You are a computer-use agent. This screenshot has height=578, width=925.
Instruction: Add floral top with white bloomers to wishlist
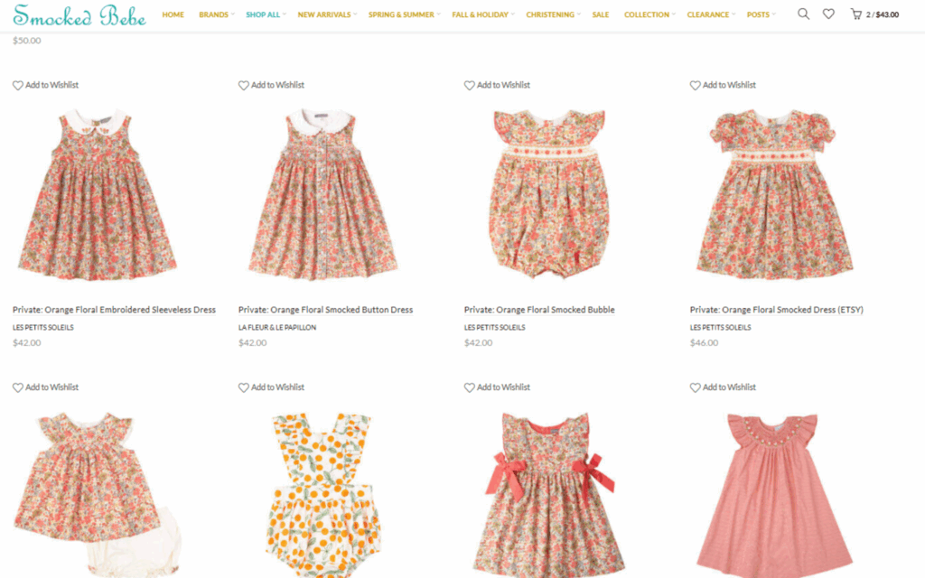click(45, 387)
